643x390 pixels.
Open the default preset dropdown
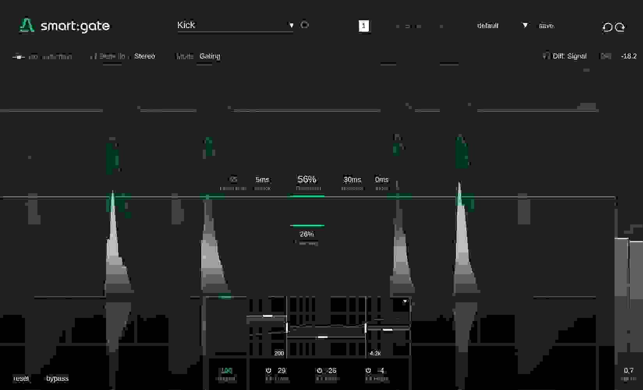[525, 25]
